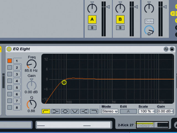Enable filter band 2 activator
Screen dimensions: 177x133
point(10,67)
